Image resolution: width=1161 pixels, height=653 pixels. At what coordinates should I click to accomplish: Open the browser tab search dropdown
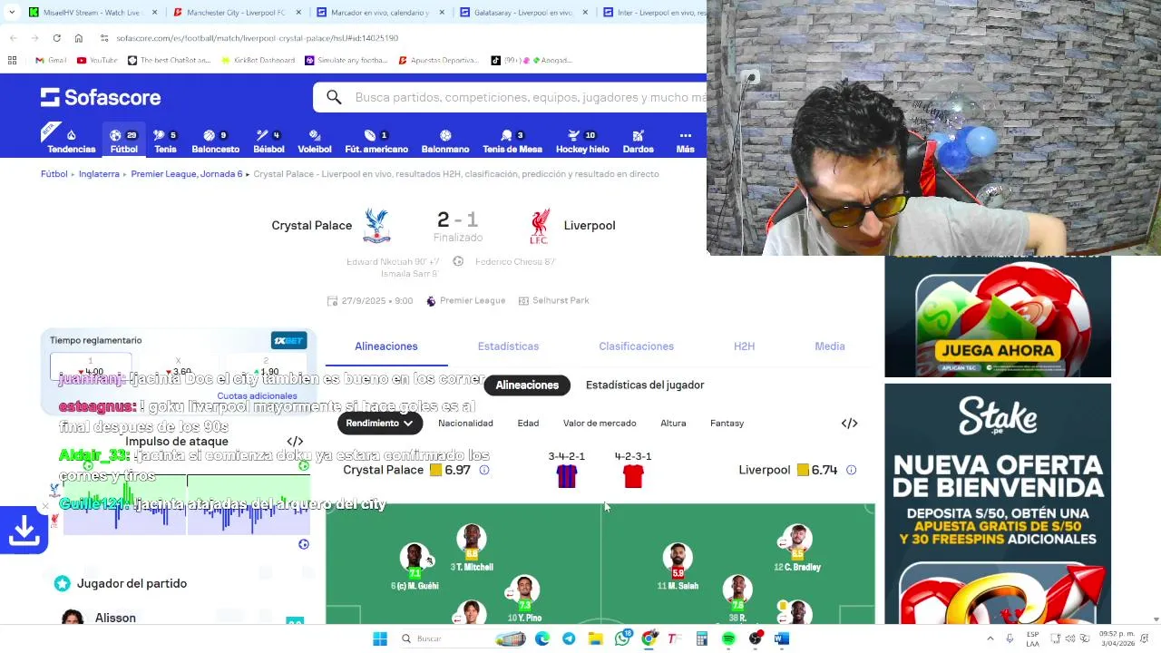coord(11,12)
